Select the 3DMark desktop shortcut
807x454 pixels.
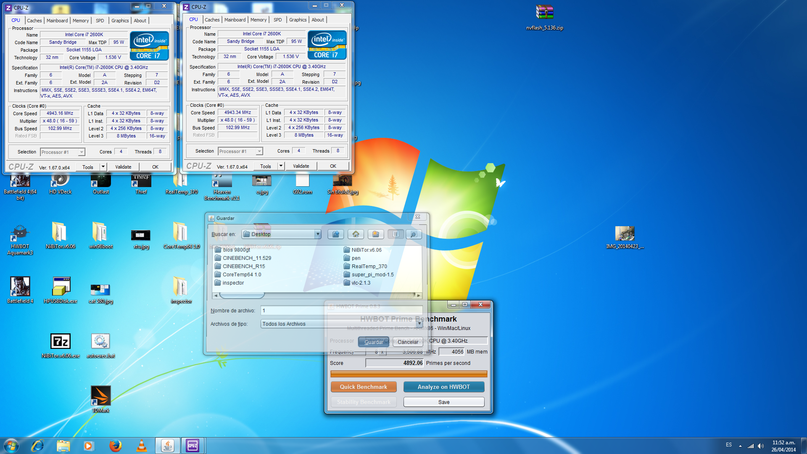[100, 399]
